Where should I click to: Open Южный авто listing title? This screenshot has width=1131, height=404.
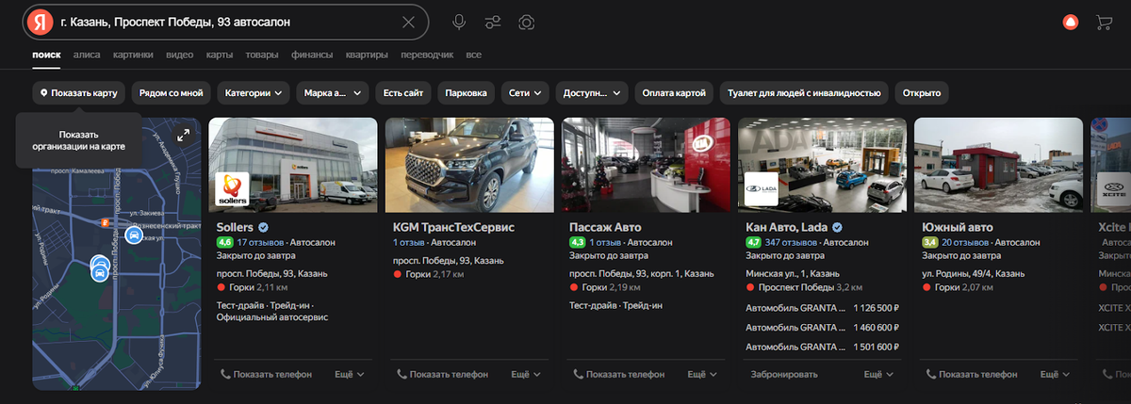957,228
